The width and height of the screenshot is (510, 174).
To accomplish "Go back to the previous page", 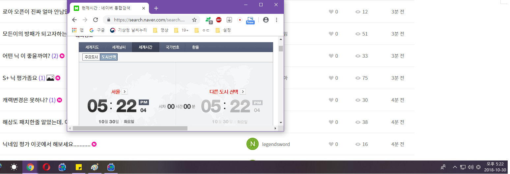I will pos(74,20).
